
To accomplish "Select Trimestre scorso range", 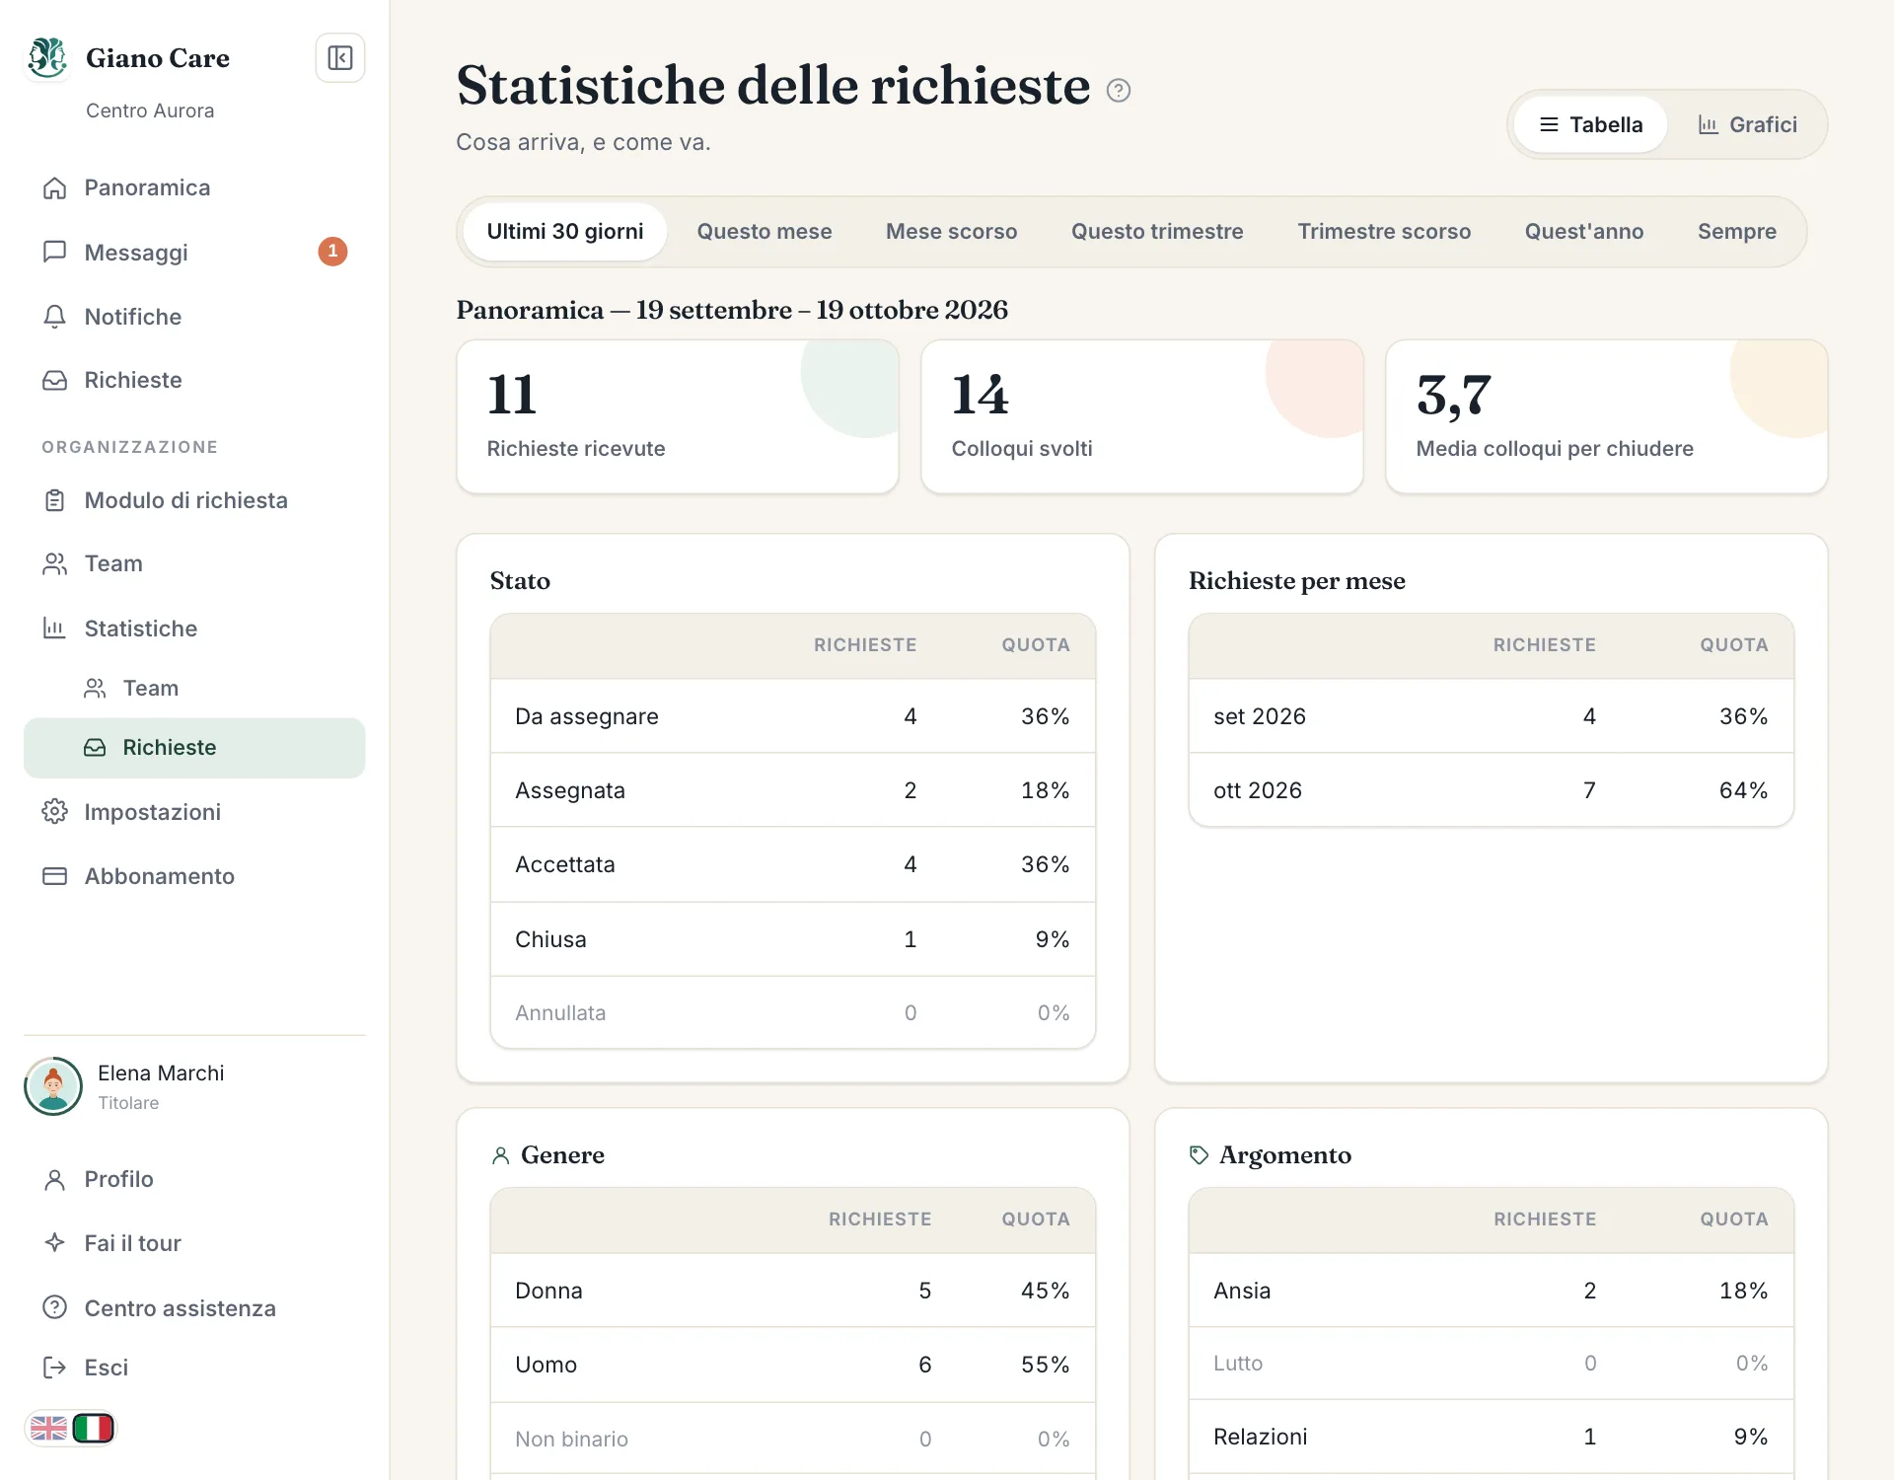I will click(x=1384, y=232).
